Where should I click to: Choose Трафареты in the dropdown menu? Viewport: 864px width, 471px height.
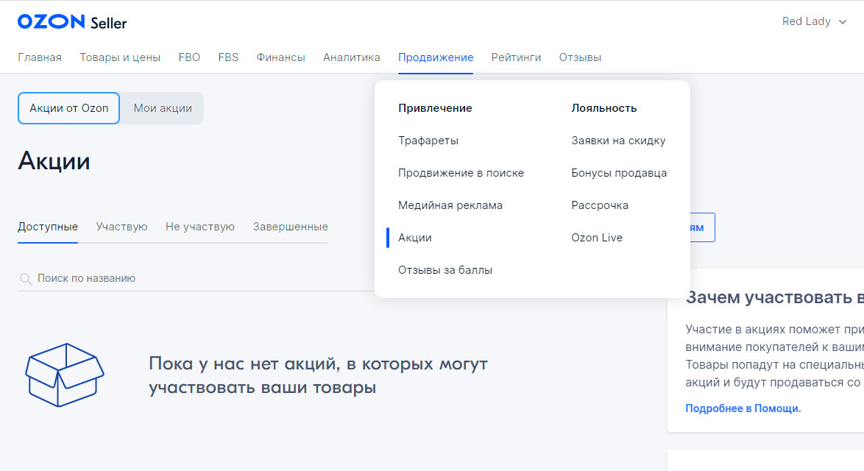click(x=428, y=141)
